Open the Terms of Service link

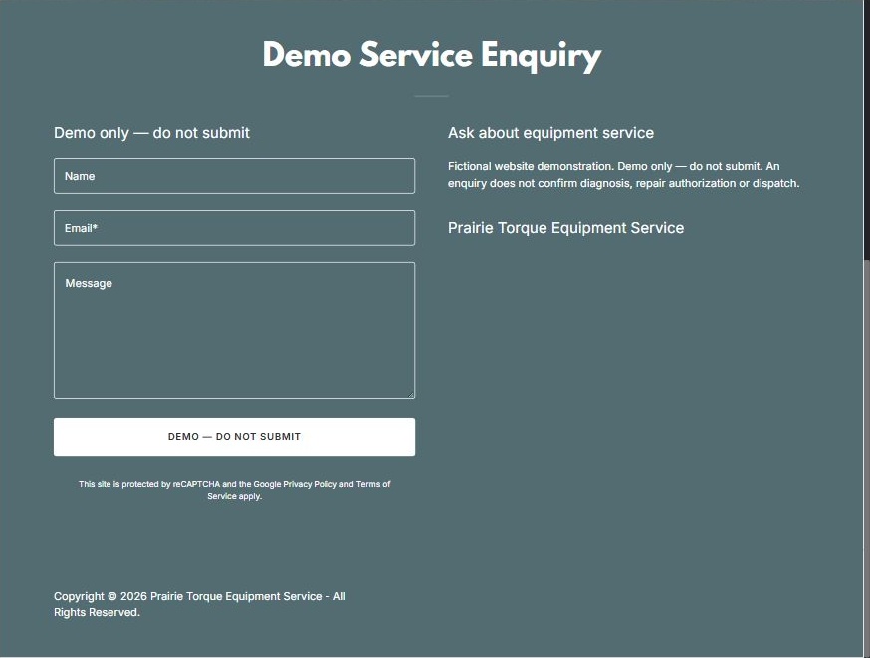tap(299, 490)
